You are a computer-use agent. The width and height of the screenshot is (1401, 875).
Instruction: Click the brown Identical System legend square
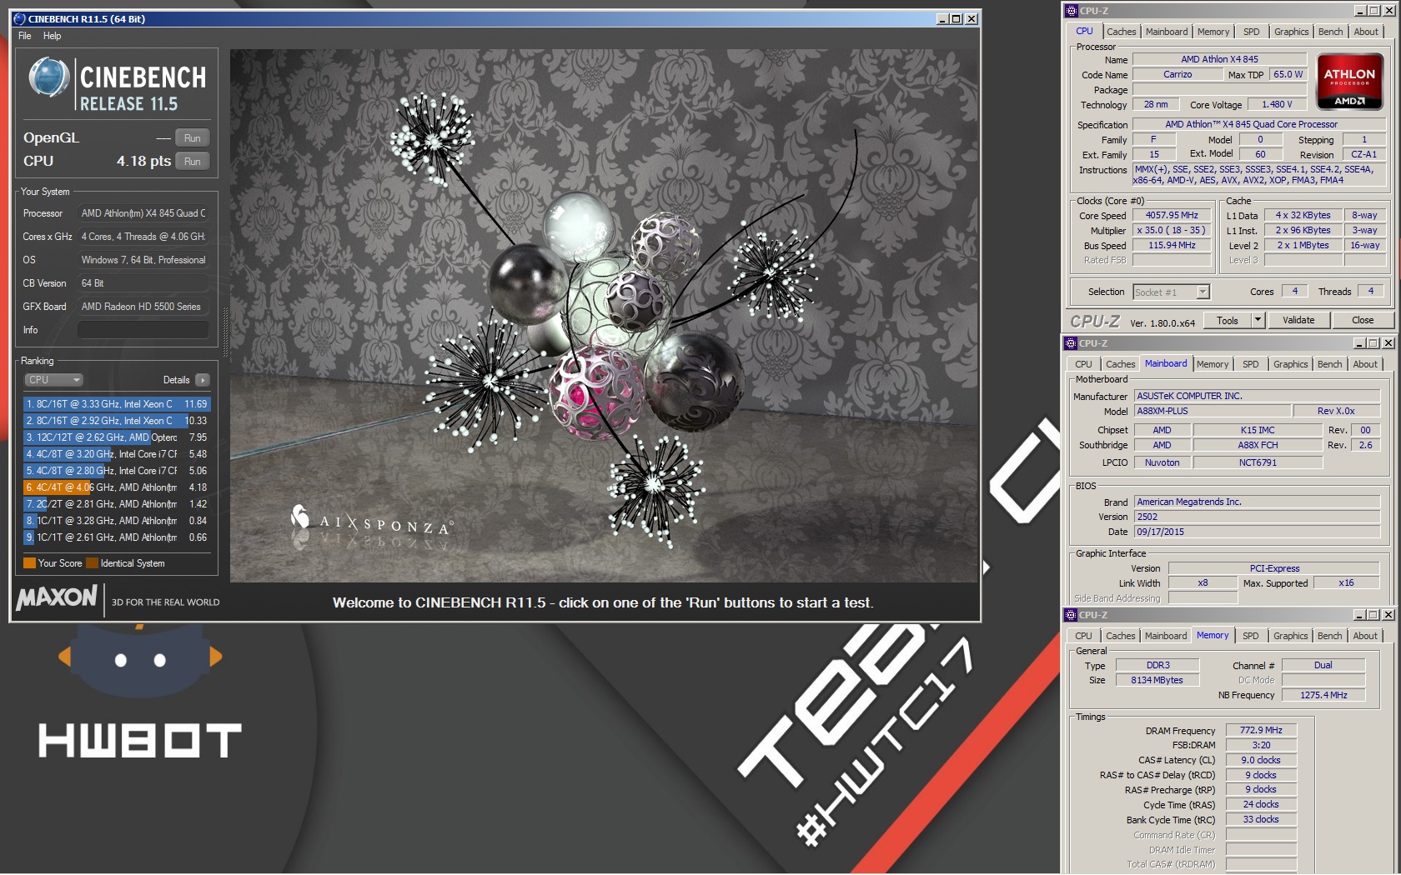(93, 563)
